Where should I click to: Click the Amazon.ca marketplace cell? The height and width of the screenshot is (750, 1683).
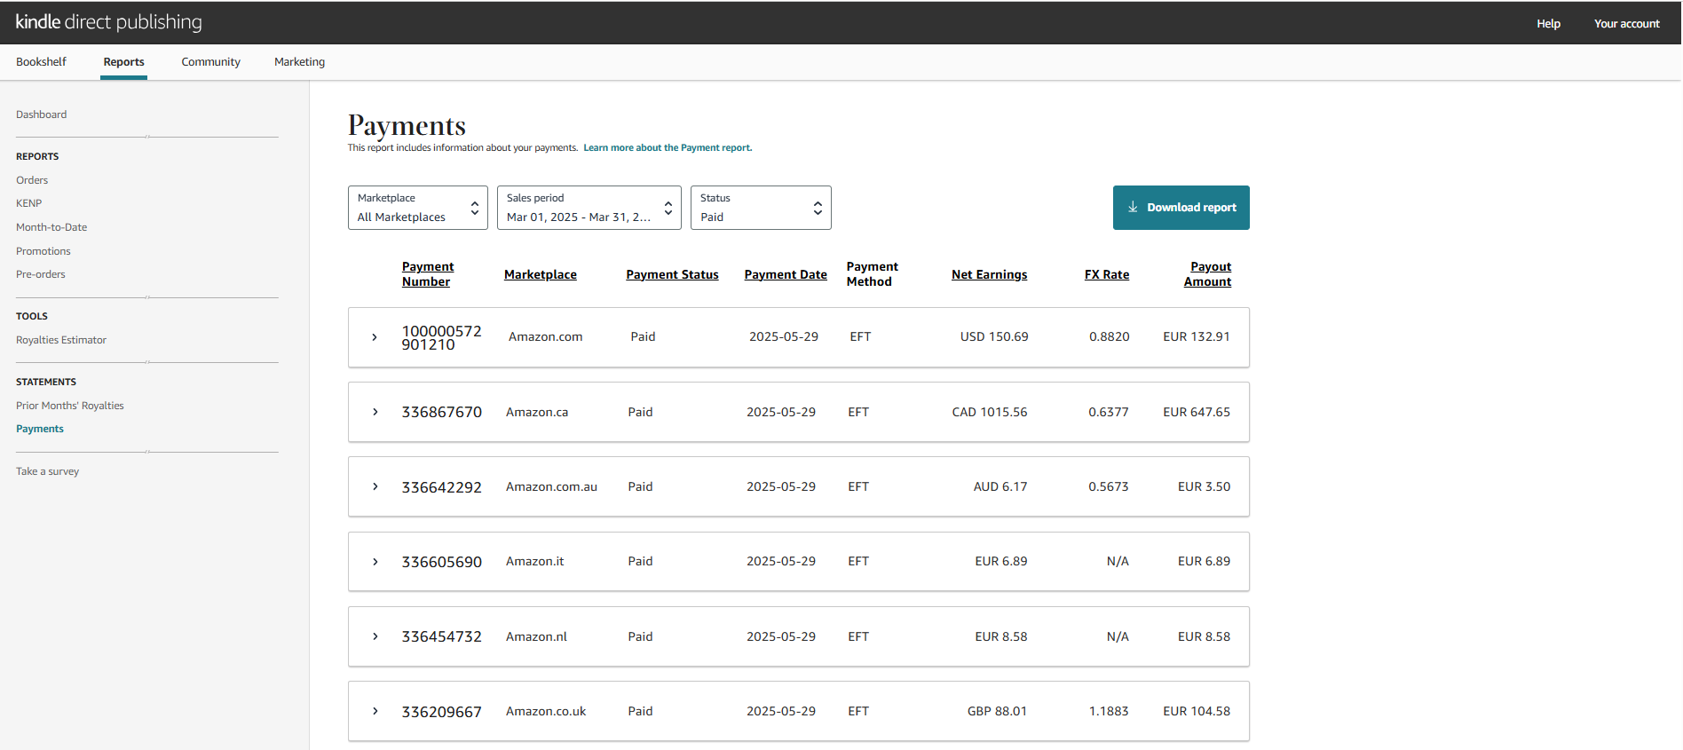pyautogui.click(x=537, y=412)
